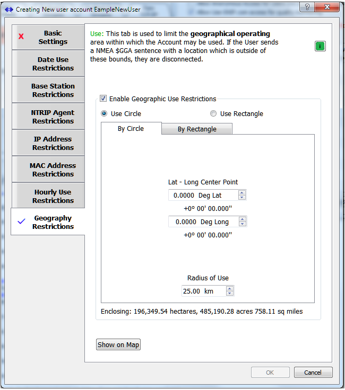The width and height of the screenshot is (345, 390).
Task: Open the By Circle tab
Action: pyautogui.click(x=131, y=129)
